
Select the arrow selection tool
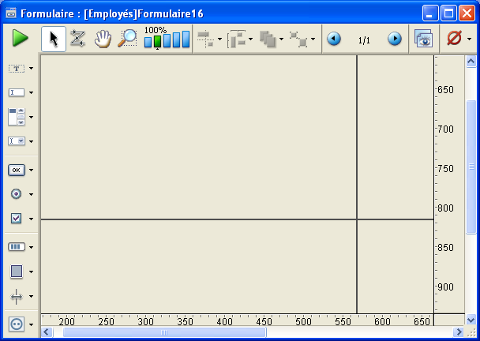pyautogui.click(x=54, y=39)
